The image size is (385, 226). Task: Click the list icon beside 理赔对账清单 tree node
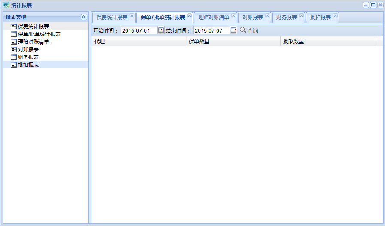14,42
